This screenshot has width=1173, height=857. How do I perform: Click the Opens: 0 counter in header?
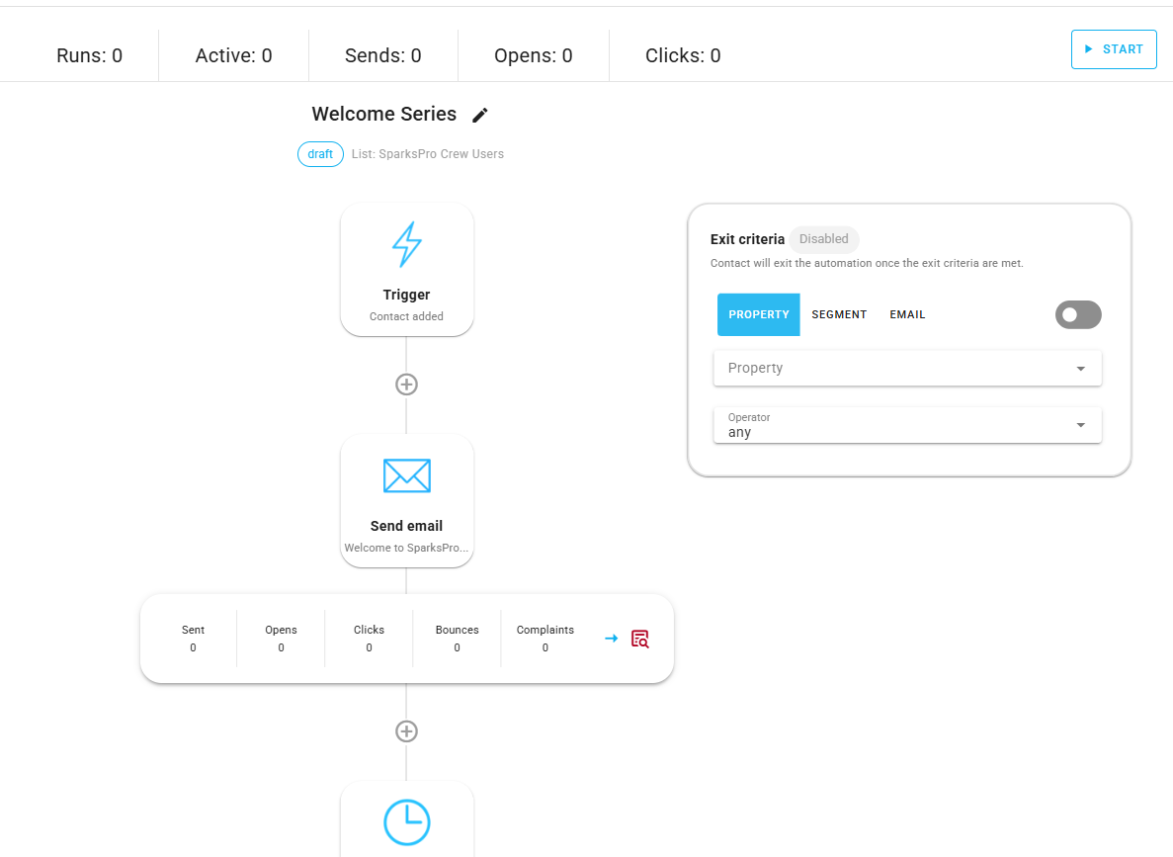(534, 55)
